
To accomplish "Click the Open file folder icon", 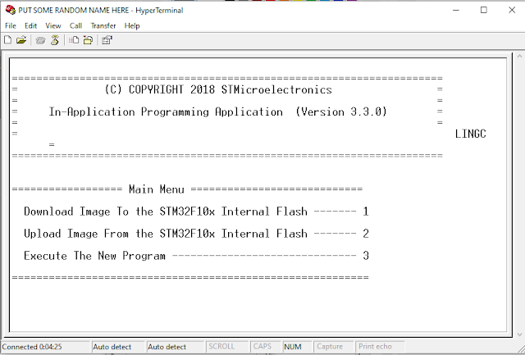I will [x=21, y=40].
